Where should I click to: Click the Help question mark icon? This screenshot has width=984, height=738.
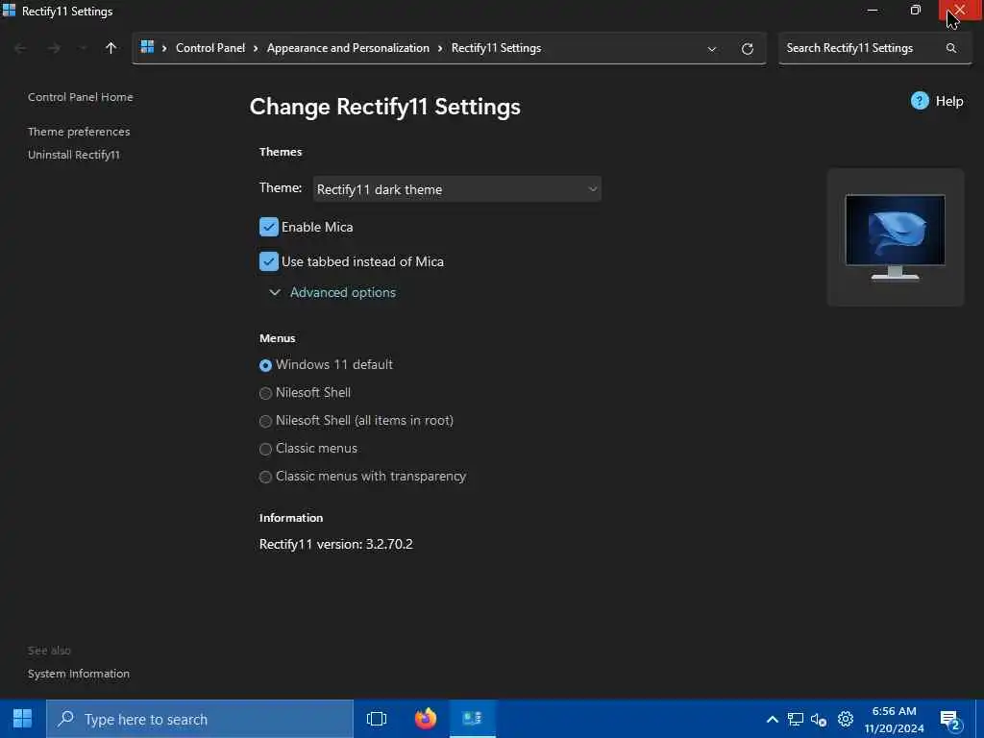click(x=920, y=101)
